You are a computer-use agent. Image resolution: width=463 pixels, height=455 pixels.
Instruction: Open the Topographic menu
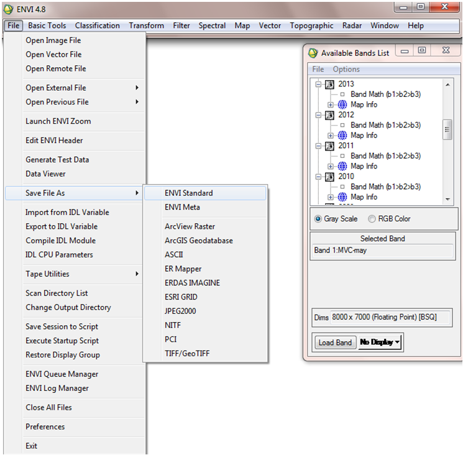pyautogui.click(x=311, y=25)
